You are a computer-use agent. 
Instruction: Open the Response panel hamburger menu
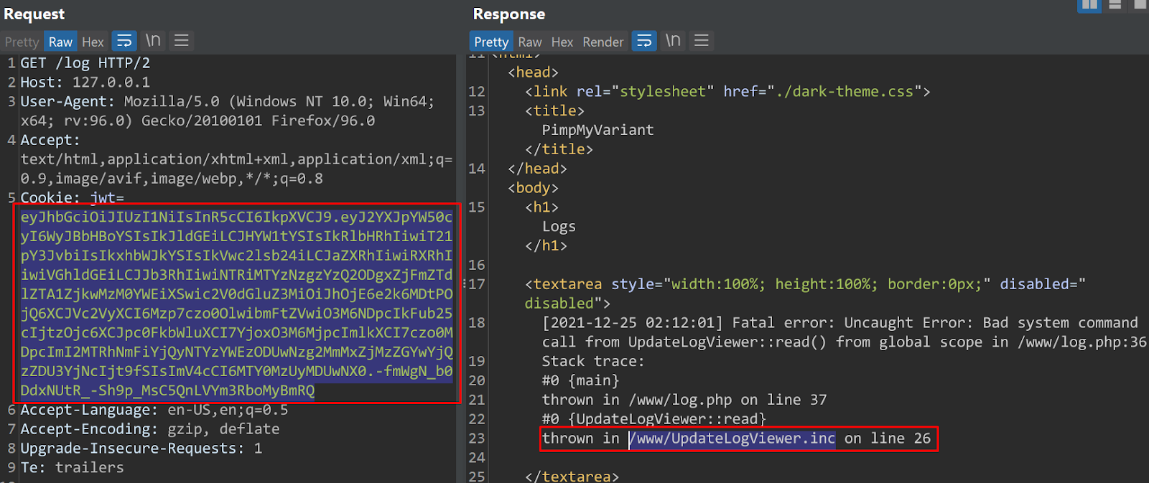[702, 41]
